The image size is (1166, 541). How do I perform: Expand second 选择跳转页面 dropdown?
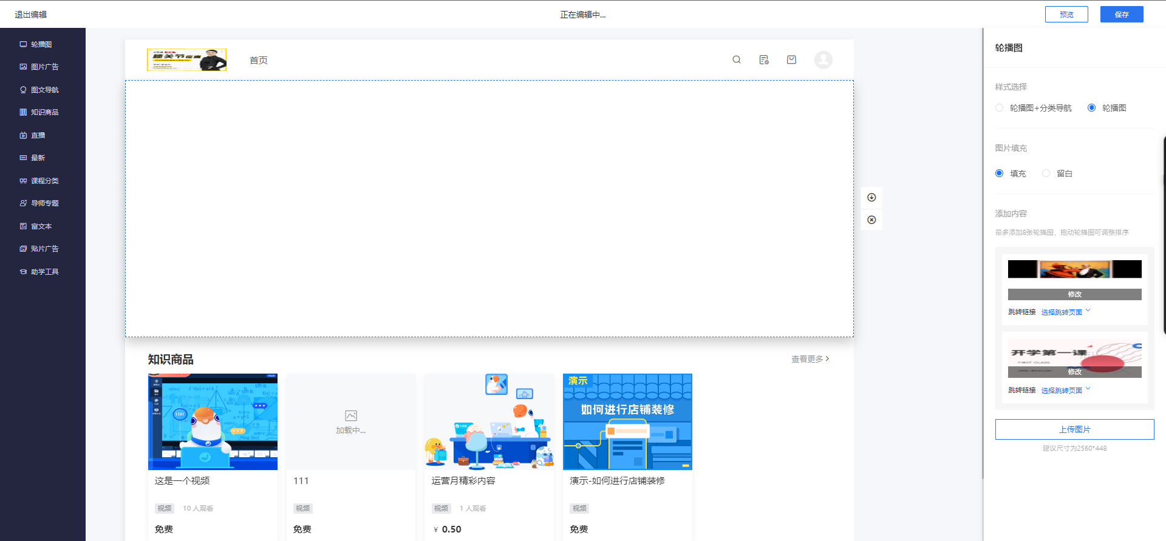1066,390
